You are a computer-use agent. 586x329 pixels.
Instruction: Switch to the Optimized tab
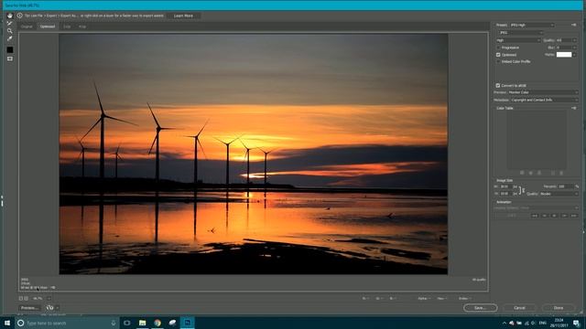[x=48, y=27]
